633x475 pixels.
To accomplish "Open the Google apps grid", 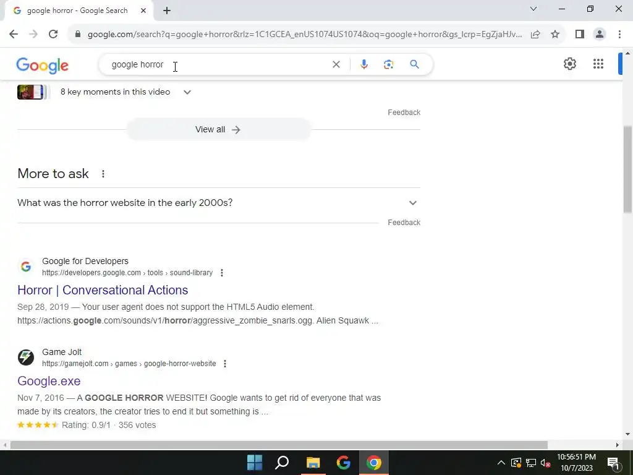I will coord(598,64).
